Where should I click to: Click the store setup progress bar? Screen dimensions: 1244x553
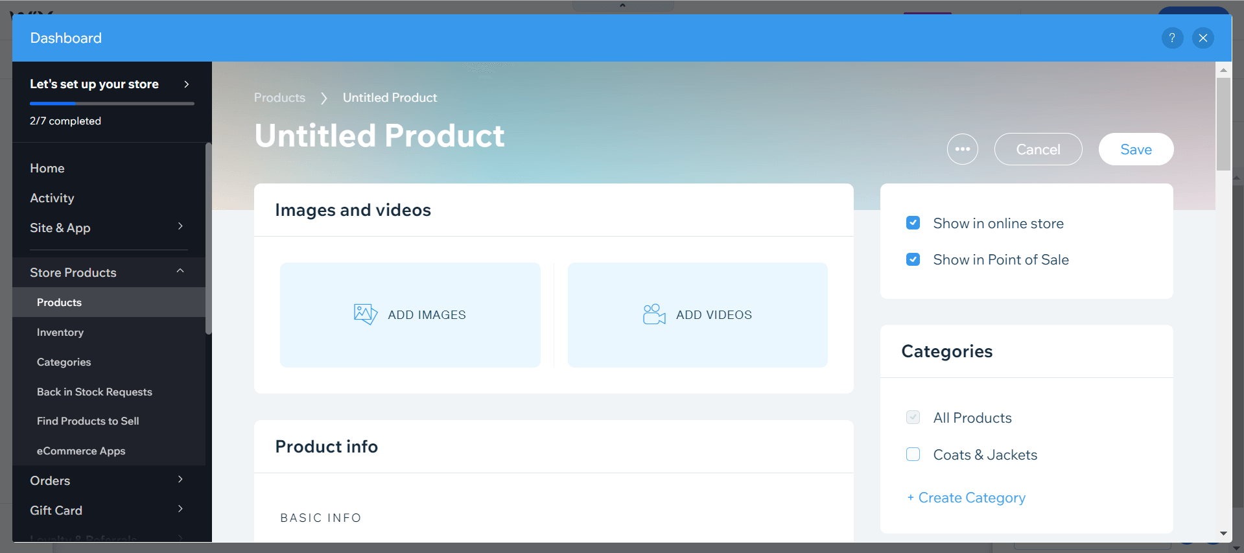pos(112,103)
